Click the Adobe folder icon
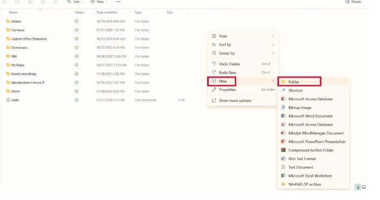This screenshot has height=200, width=380. point(8,21)
